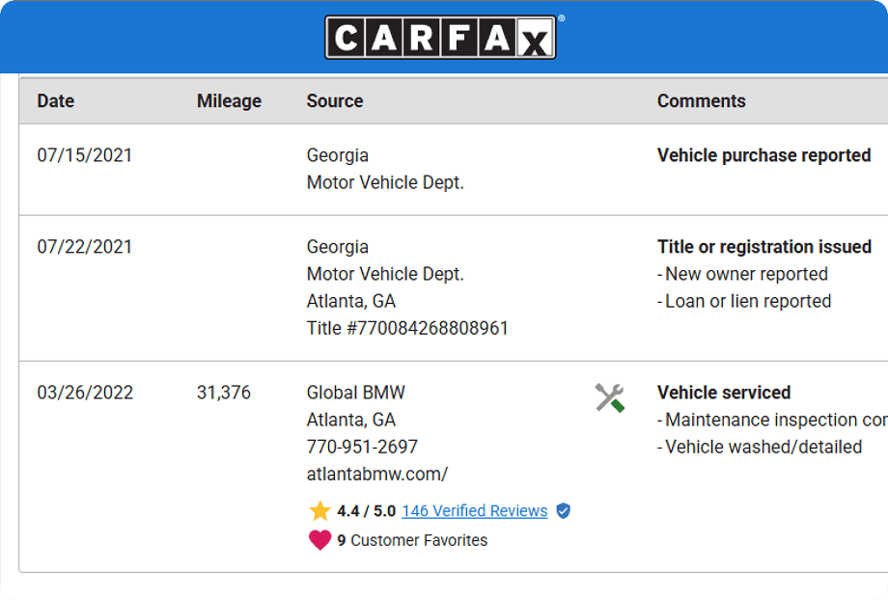Image resolution: width=888 pixels, height=600 pixels.
Task: Click the Date column header
Action: point(56,100)
